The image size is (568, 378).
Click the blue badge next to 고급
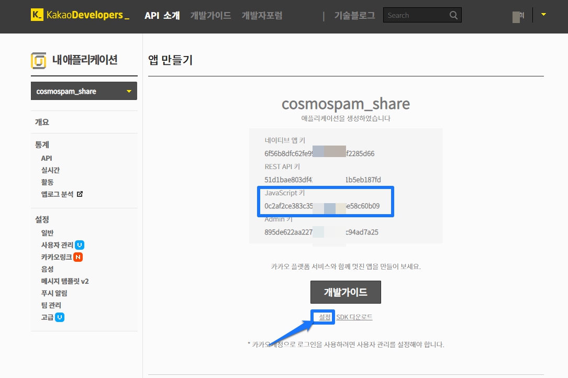(60, 317)
